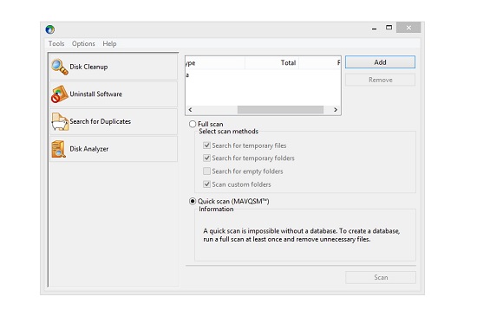
Task: Open the Disk Analyzer section
Action: click(114, 149)
